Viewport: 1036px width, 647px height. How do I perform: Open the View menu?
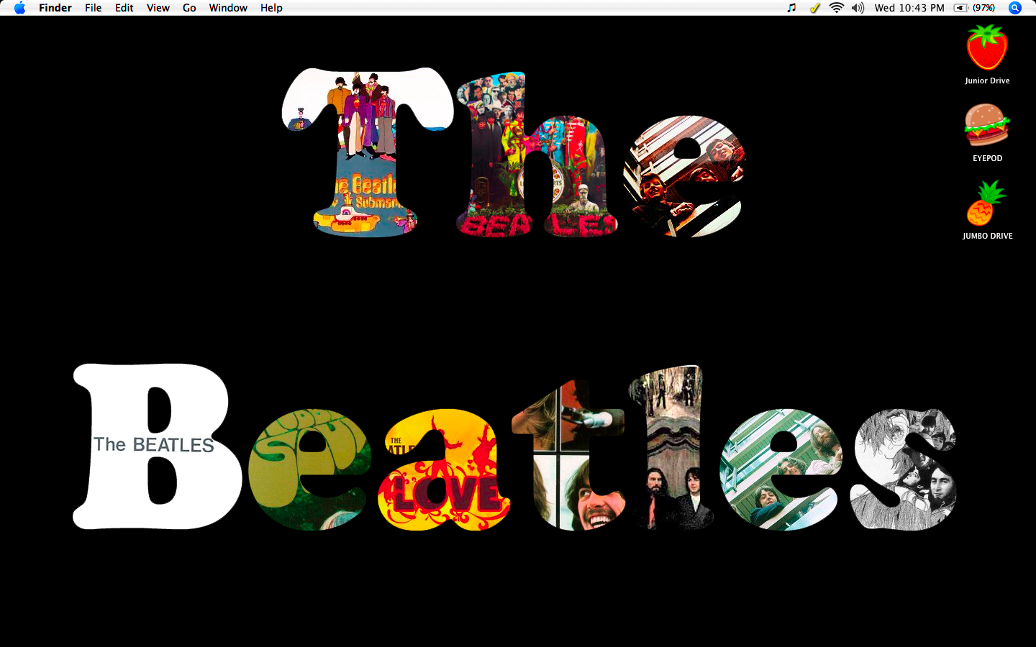coord(158,8)
